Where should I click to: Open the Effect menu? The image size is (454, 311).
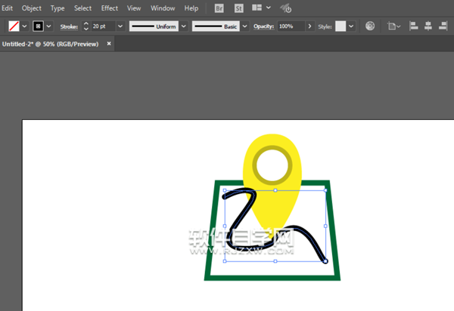109,8
